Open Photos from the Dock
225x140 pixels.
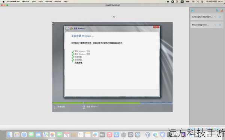tap(52, 135)
